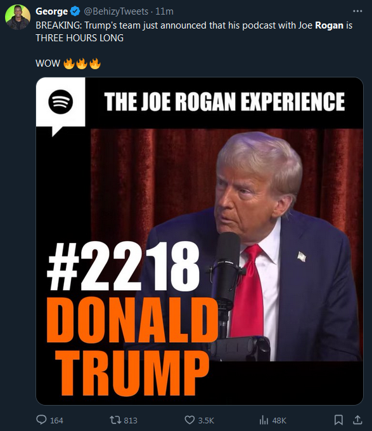Visit the George display name link

[x=51, y=11]
